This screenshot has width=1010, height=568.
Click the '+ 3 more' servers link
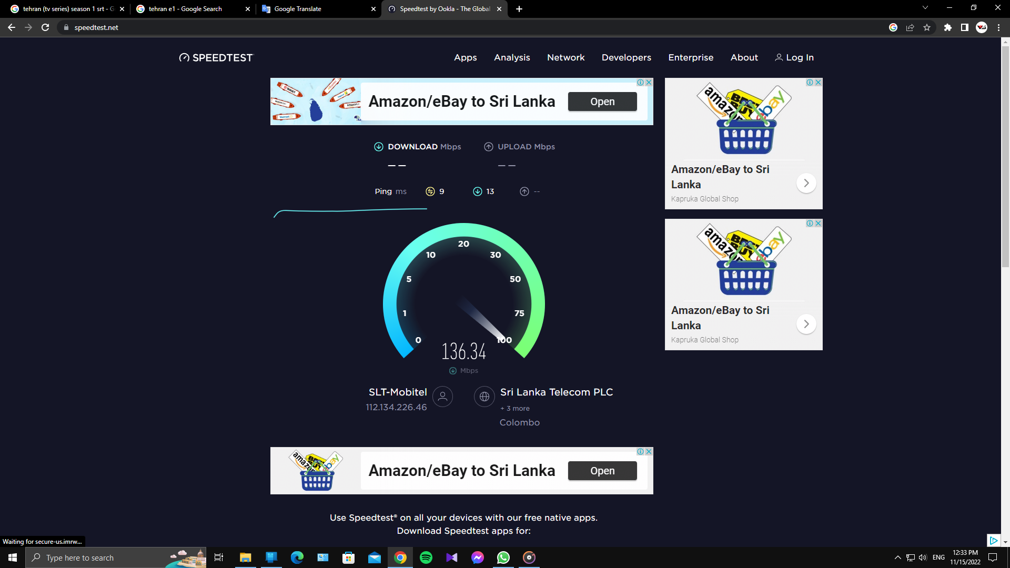pyautogui.click(x=515, y=409)
